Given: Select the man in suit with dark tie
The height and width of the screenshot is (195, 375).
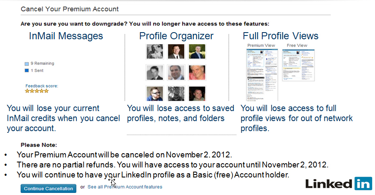Looking at the screenshot, I should (176, 52).
